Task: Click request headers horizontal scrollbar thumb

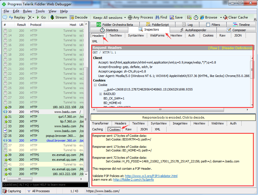Action: tap(160, 110)
